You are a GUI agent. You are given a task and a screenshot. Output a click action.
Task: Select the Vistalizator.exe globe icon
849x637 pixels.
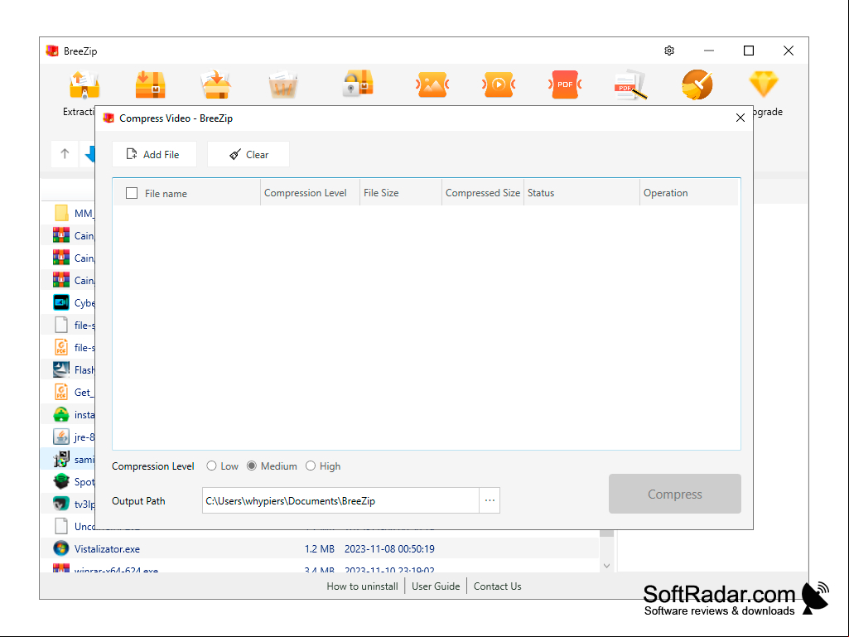point(61,548)
